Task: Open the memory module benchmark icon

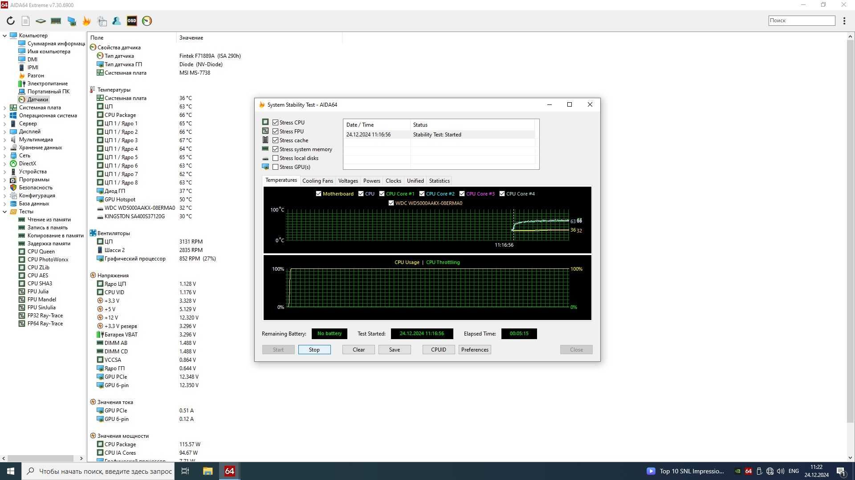Action: point(56,21)
